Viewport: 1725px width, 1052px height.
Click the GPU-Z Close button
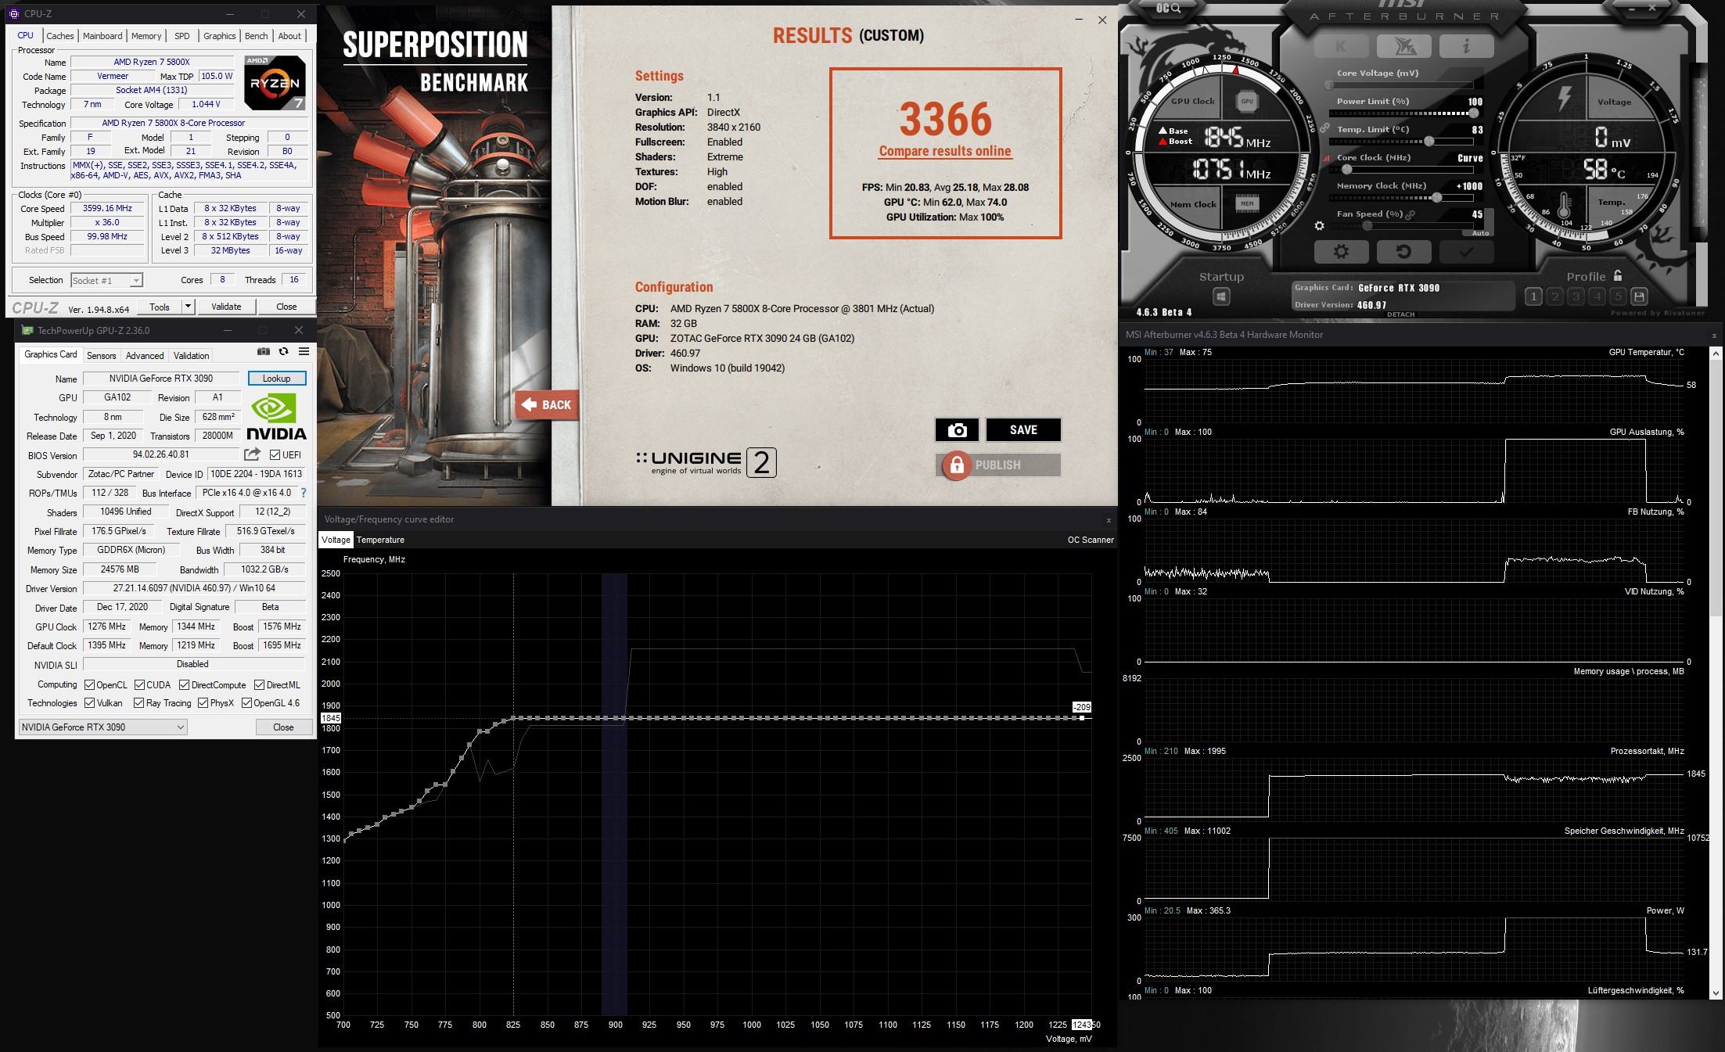[x=283, y=727]
